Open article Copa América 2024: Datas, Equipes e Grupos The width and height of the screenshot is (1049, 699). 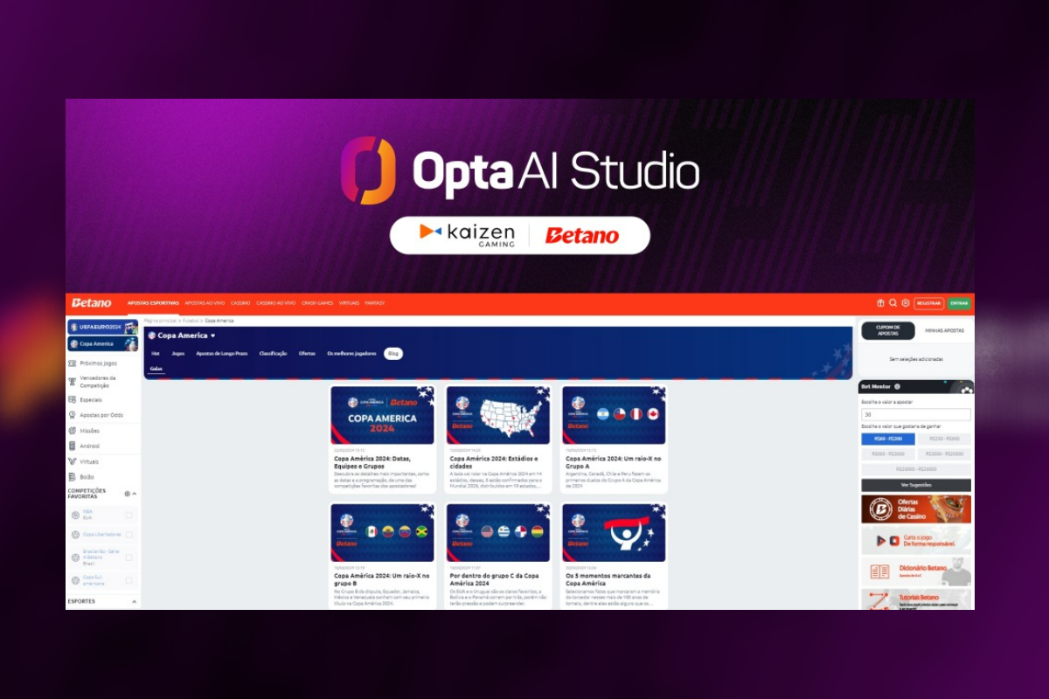click(382, 440)
